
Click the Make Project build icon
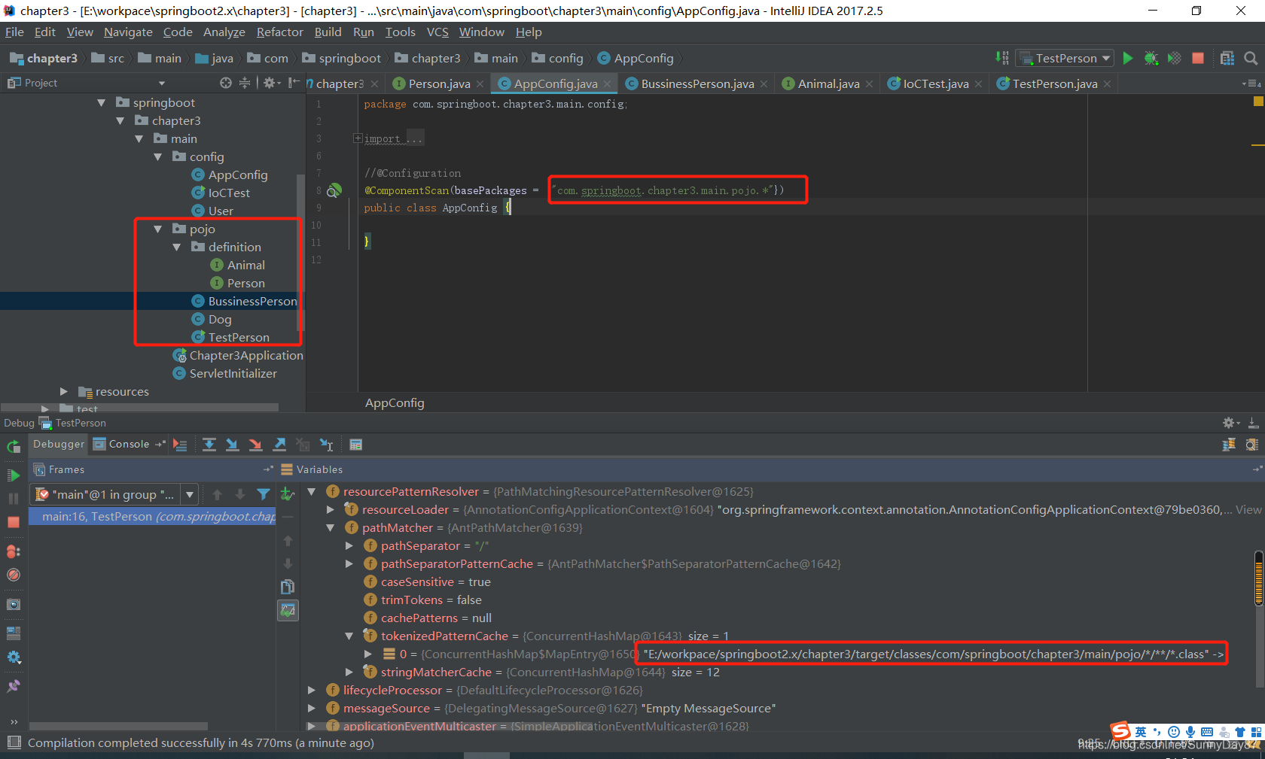pos(1002,58)
